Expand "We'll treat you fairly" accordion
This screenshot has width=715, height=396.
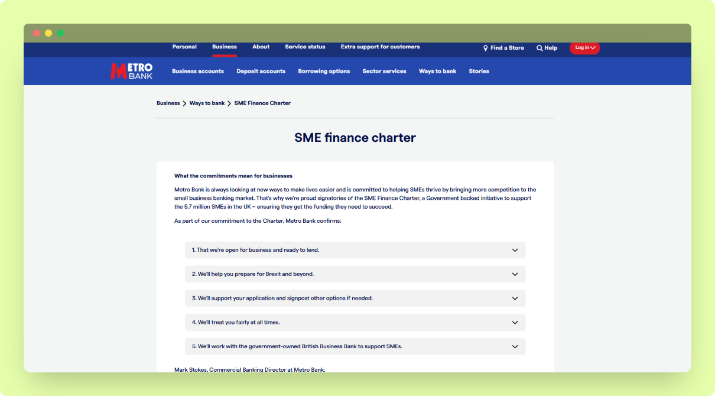pos(355,322)
